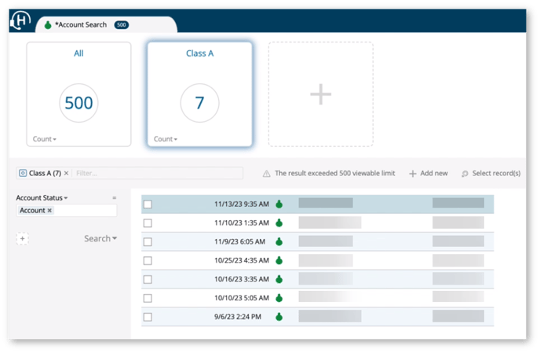Image resolution: width=540 pixels, height=353 pixels.
Task: Open the Count dropdown on the All card
Action: click(45, 139)
